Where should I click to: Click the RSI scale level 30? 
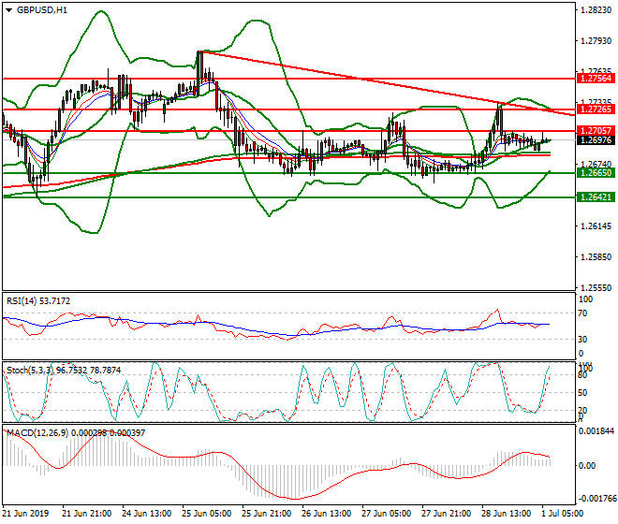(582, 340)
